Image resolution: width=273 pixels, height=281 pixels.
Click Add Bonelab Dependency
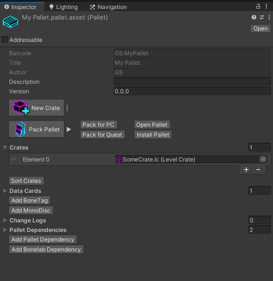pyautogui.click(x=46, y=250)
